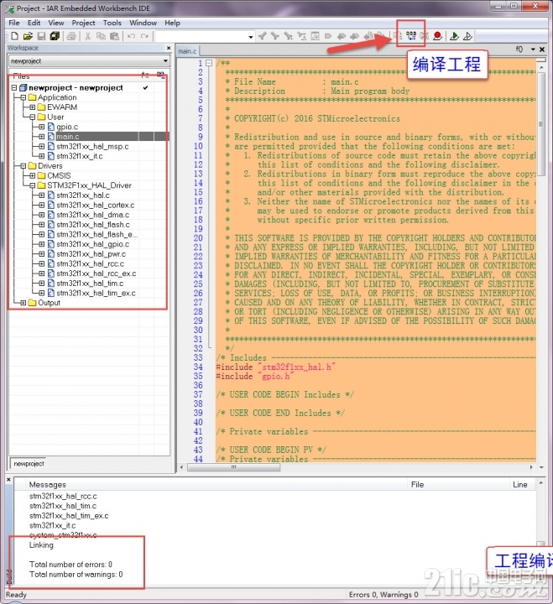Click the Open file folder icon

[28, 36]
